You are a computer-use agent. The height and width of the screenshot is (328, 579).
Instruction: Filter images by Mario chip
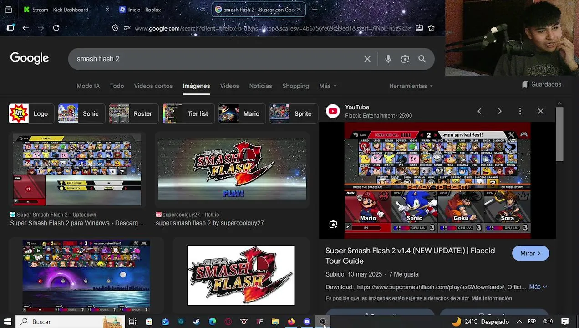242,114
